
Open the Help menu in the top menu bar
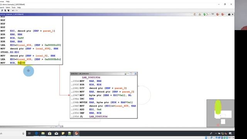click(x=8, y=2)
